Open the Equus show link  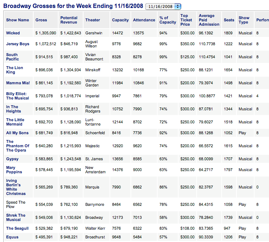click(x=12, y=237)
